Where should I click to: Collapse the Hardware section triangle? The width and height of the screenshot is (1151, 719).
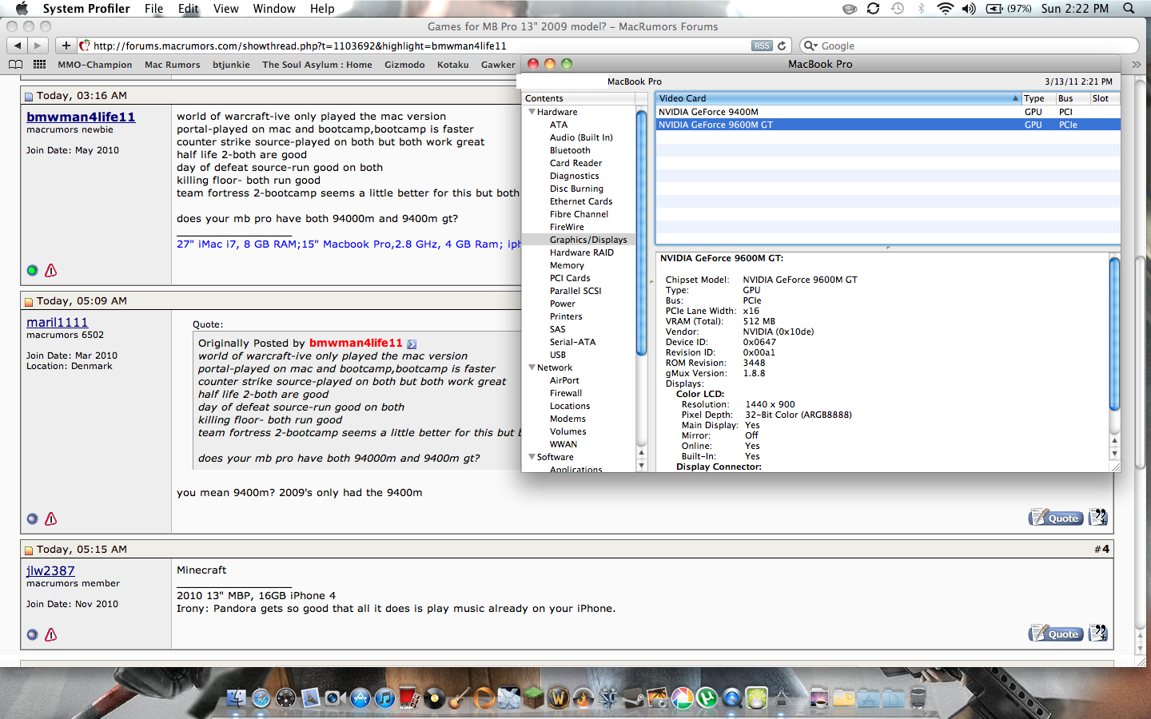click(532, 112)
